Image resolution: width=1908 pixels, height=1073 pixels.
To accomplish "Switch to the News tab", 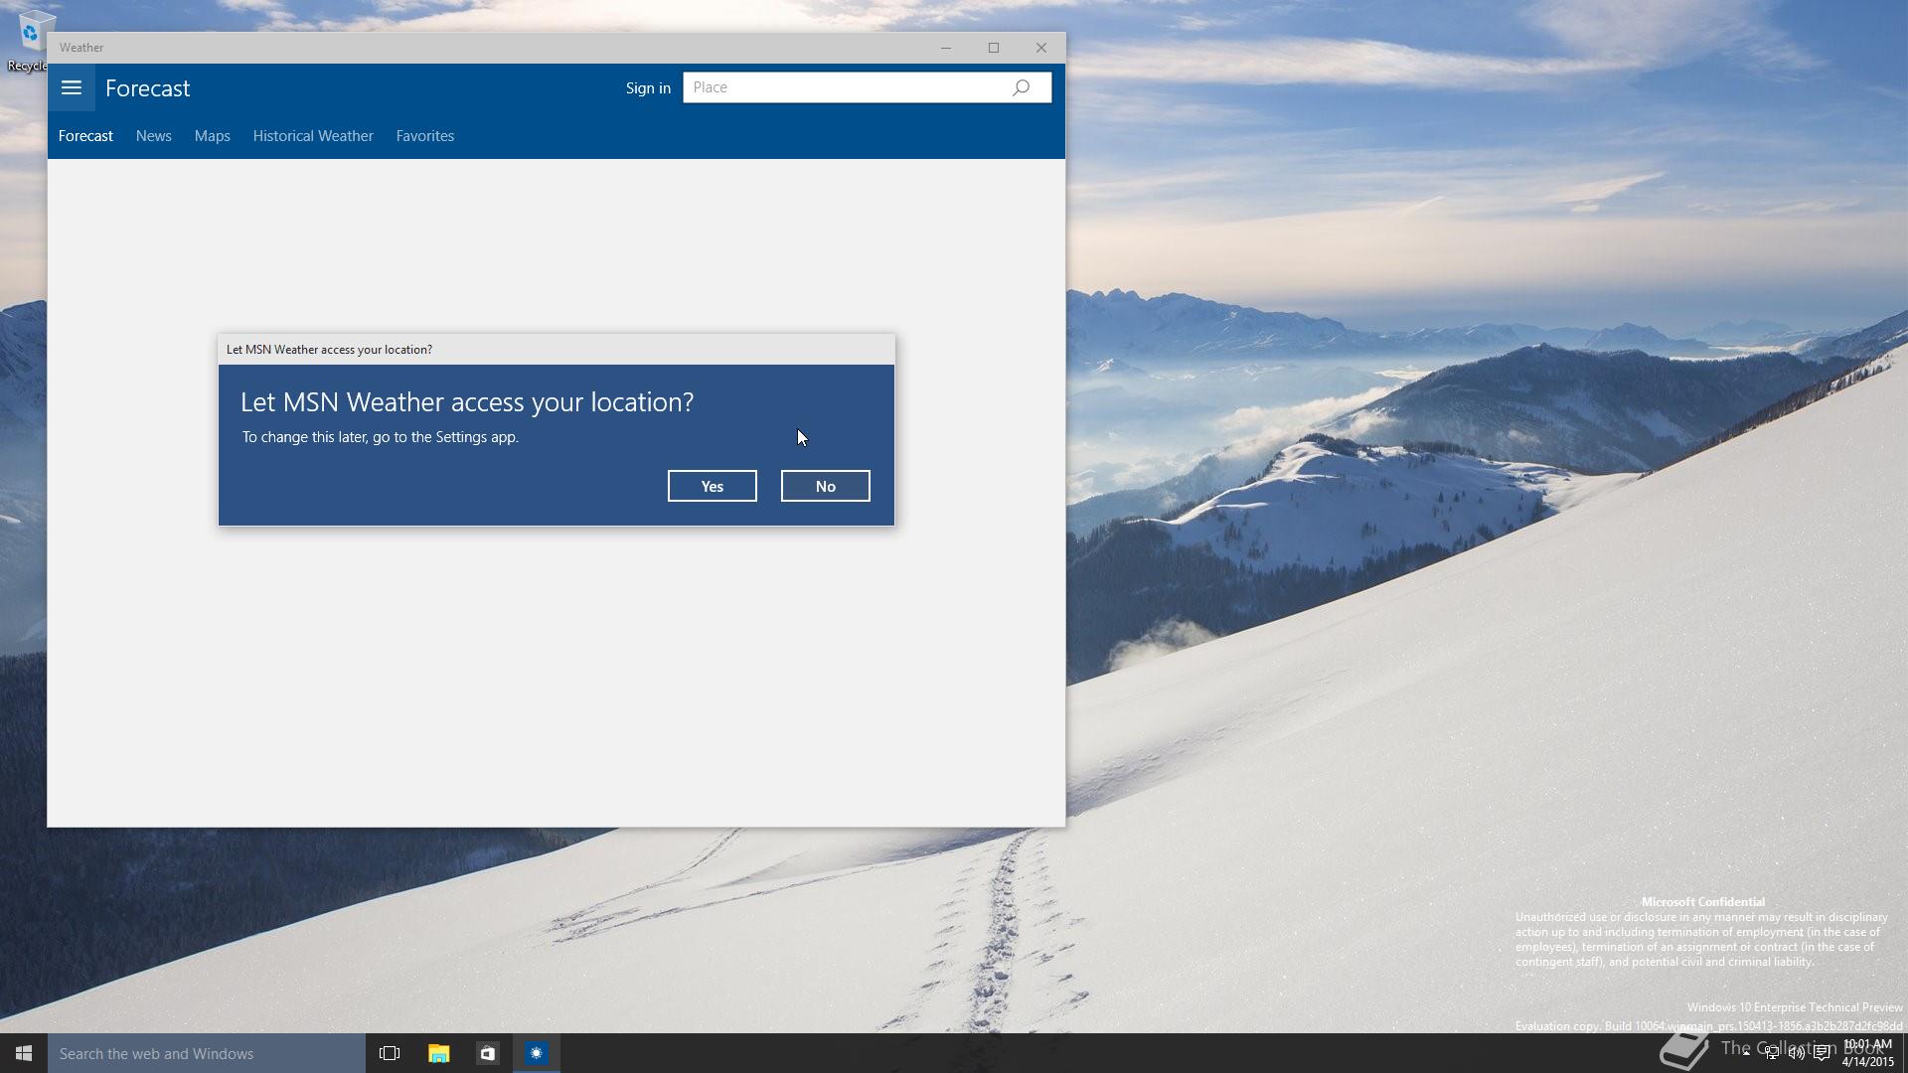I will (153, 136).
